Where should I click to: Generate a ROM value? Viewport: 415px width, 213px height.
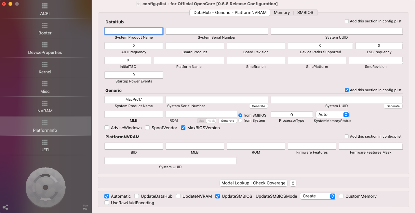228,121
